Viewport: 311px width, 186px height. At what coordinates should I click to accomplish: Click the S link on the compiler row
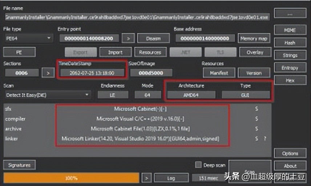pyautogui.click(x=257, y=119)
